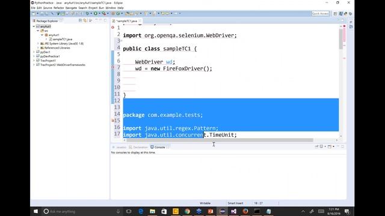The image size is (385, 216).
Task: Click the New Java Class green C icon
Action: [x=118, y=13]
